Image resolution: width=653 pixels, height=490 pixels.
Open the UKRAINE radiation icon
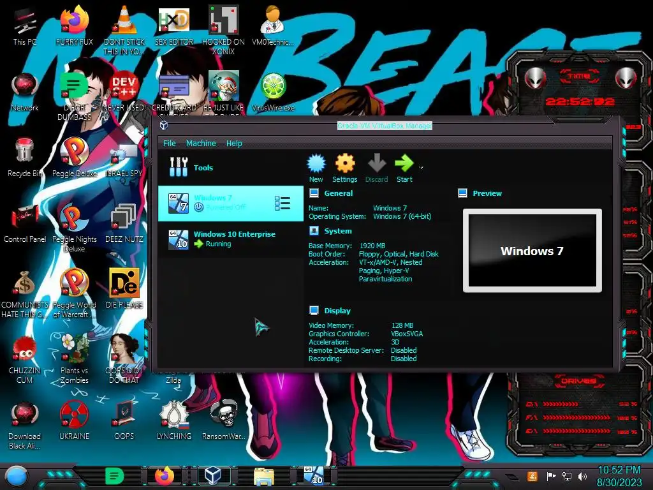point(74,421)
